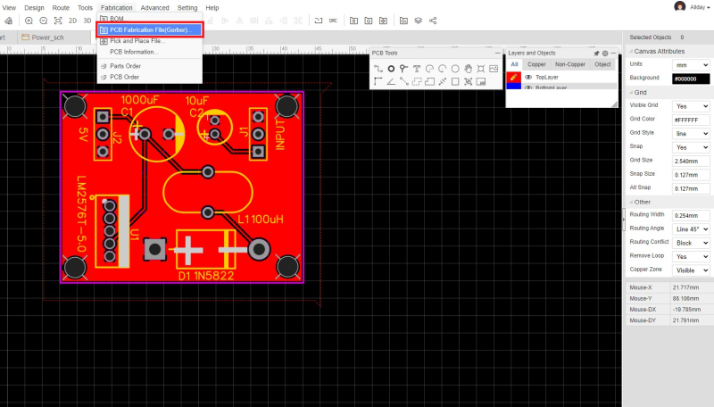Open the Advanced menu
This screenshot has height=407, width=714.
pyautogui.click(x=154, y=8)
